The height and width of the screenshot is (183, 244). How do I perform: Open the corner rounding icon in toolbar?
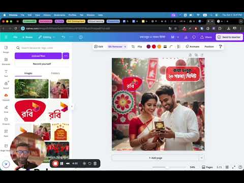pos(171,46)
